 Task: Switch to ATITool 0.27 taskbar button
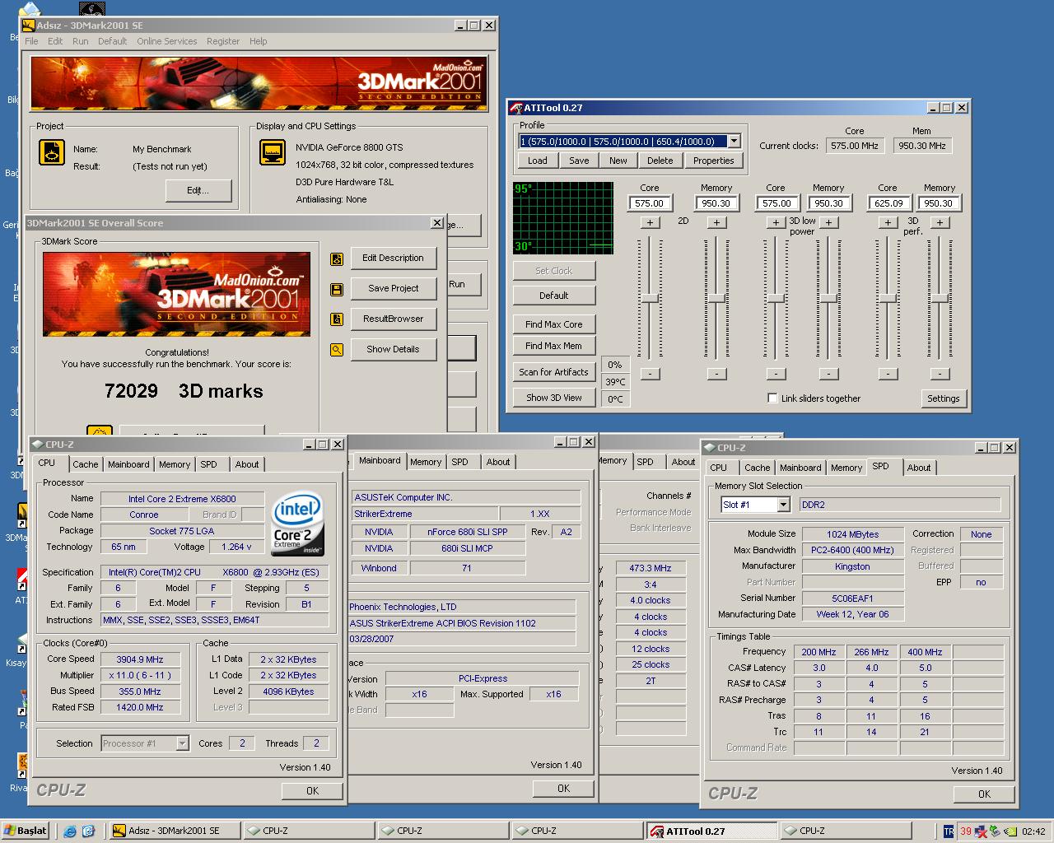(711, 831)
